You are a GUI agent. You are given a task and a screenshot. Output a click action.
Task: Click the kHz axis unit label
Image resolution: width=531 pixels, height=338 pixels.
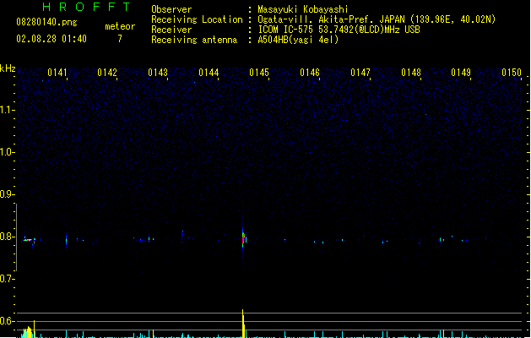click(8, 68)
